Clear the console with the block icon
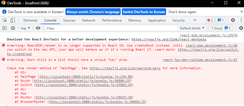The height and width of the screenshot is (106, 244). point(13,28)
